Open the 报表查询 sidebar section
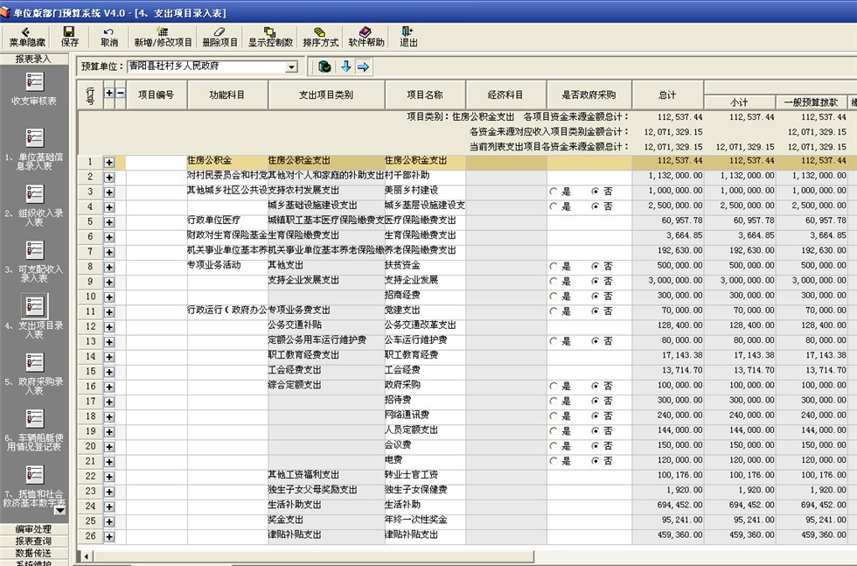Viewport: 857px width, 566px height. click(34, 542)
